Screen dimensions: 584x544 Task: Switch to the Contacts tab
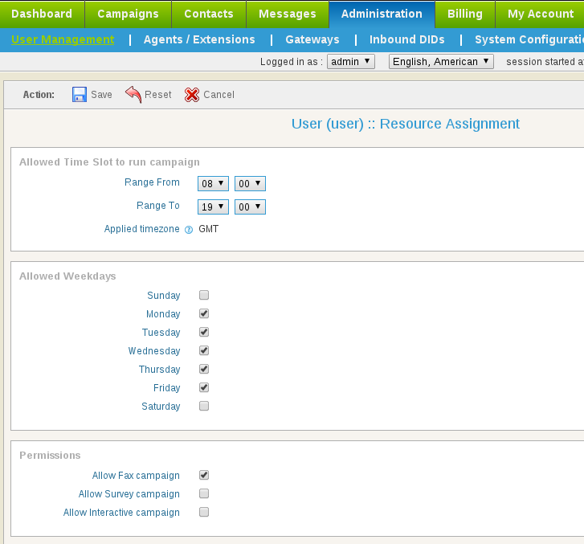[x=209, y=14]
